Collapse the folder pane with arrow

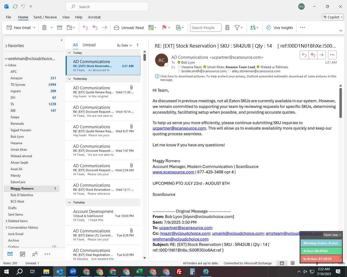[x=62, y=40]
